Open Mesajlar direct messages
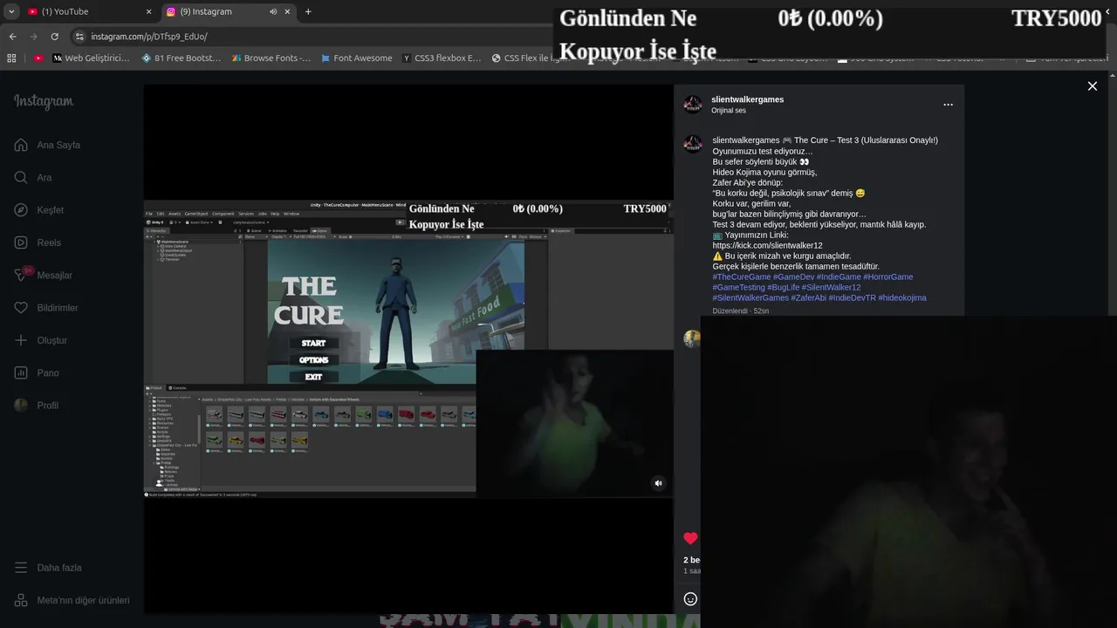 click(x=44, y=275)
